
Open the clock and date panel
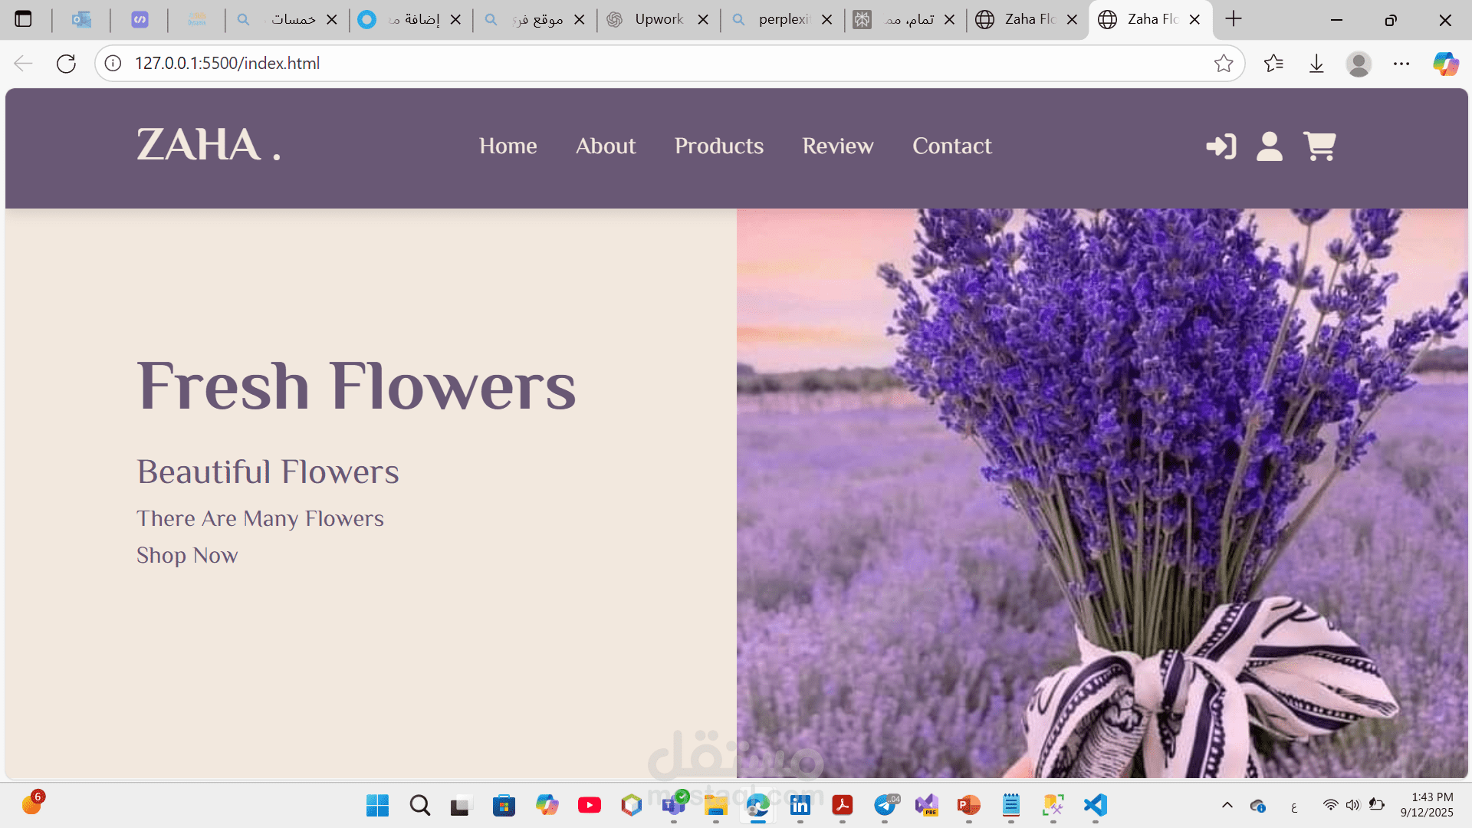1427,805
